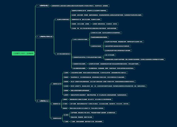
Task: Select the 限制解释 node
Action: pyautogui.click(x=65, y=108)
